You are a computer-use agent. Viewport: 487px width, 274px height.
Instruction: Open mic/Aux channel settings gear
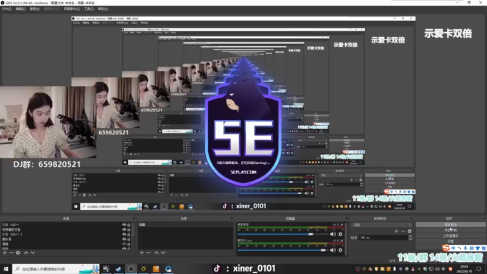click(340, 250)
